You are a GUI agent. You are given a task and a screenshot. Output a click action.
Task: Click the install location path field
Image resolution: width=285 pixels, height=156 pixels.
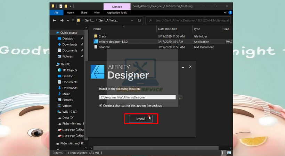click(137, 97)
